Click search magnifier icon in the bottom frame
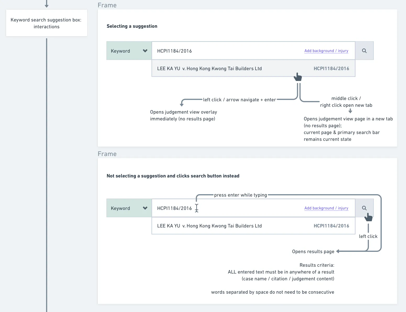The width and height of the screenshot is (406, 312). 364,208
